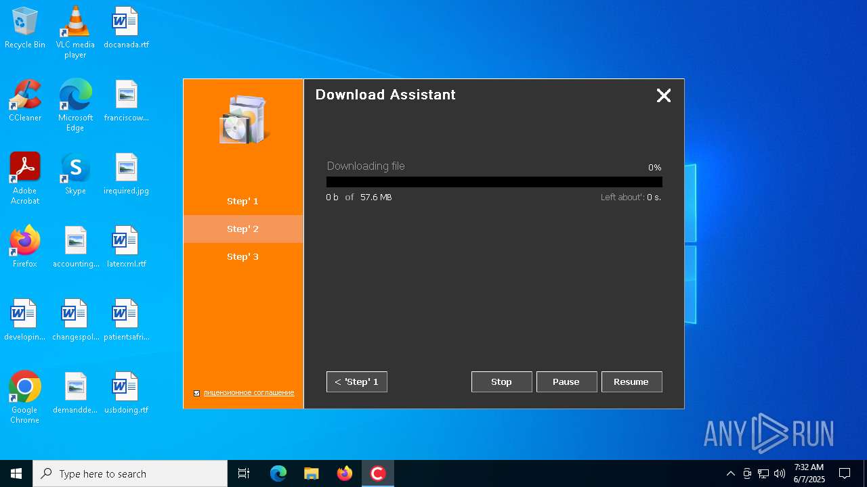The image size is (867, 487).
Task: Select usbdoing.rtf document icon
Action: 126,394
